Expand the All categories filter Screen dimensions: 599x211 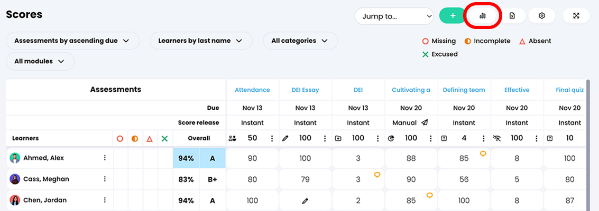[300, 41]
